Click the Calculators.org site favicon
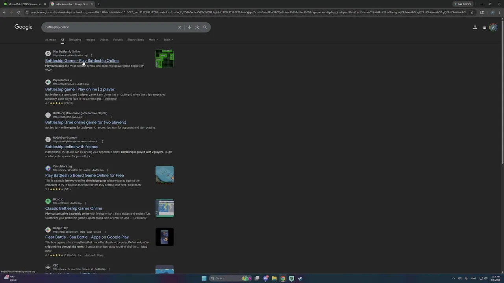This screenshot has height=283, width=504. [x=48, y=168]
